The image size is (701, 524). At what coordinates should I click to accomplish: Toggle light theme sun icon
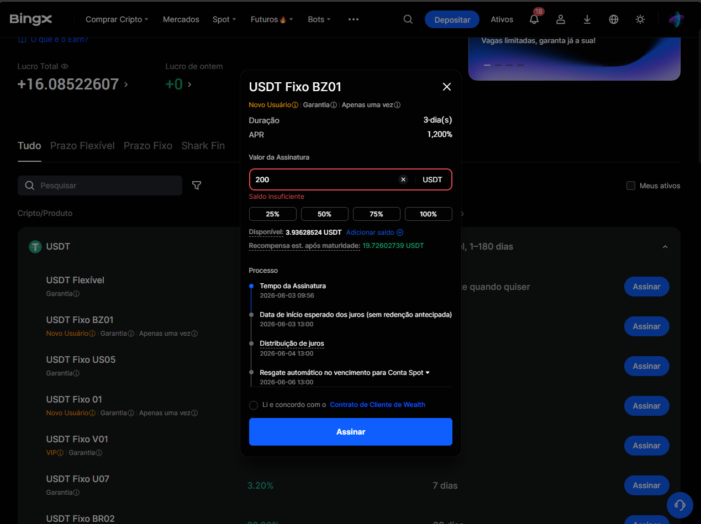click(x=640, y=19)
